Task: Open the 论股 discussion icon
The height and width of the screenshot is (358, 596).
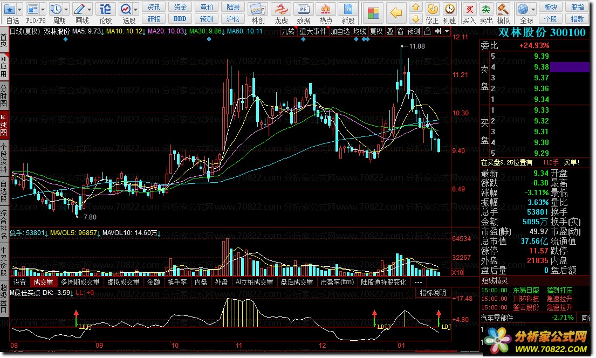Action: (105, 9)
